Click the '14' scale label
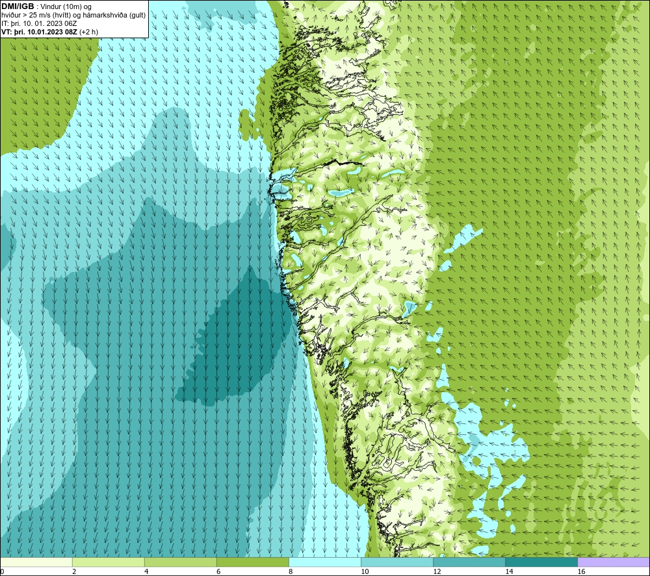This screenshot has height=576, width=650. click(509, 571)
